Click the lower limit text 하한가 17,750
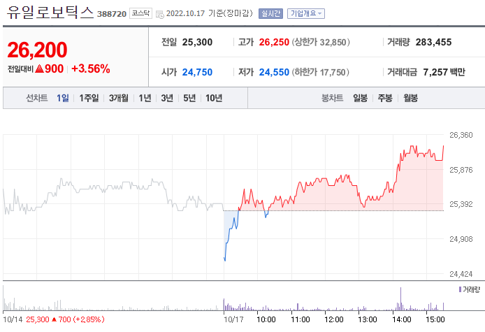The image size is (485, 332). (x=321, y=72)
